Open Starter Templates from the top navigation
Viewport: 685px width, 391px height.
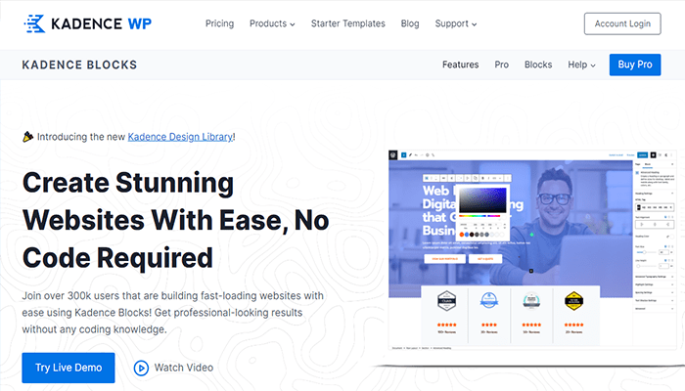coord(348,23)
